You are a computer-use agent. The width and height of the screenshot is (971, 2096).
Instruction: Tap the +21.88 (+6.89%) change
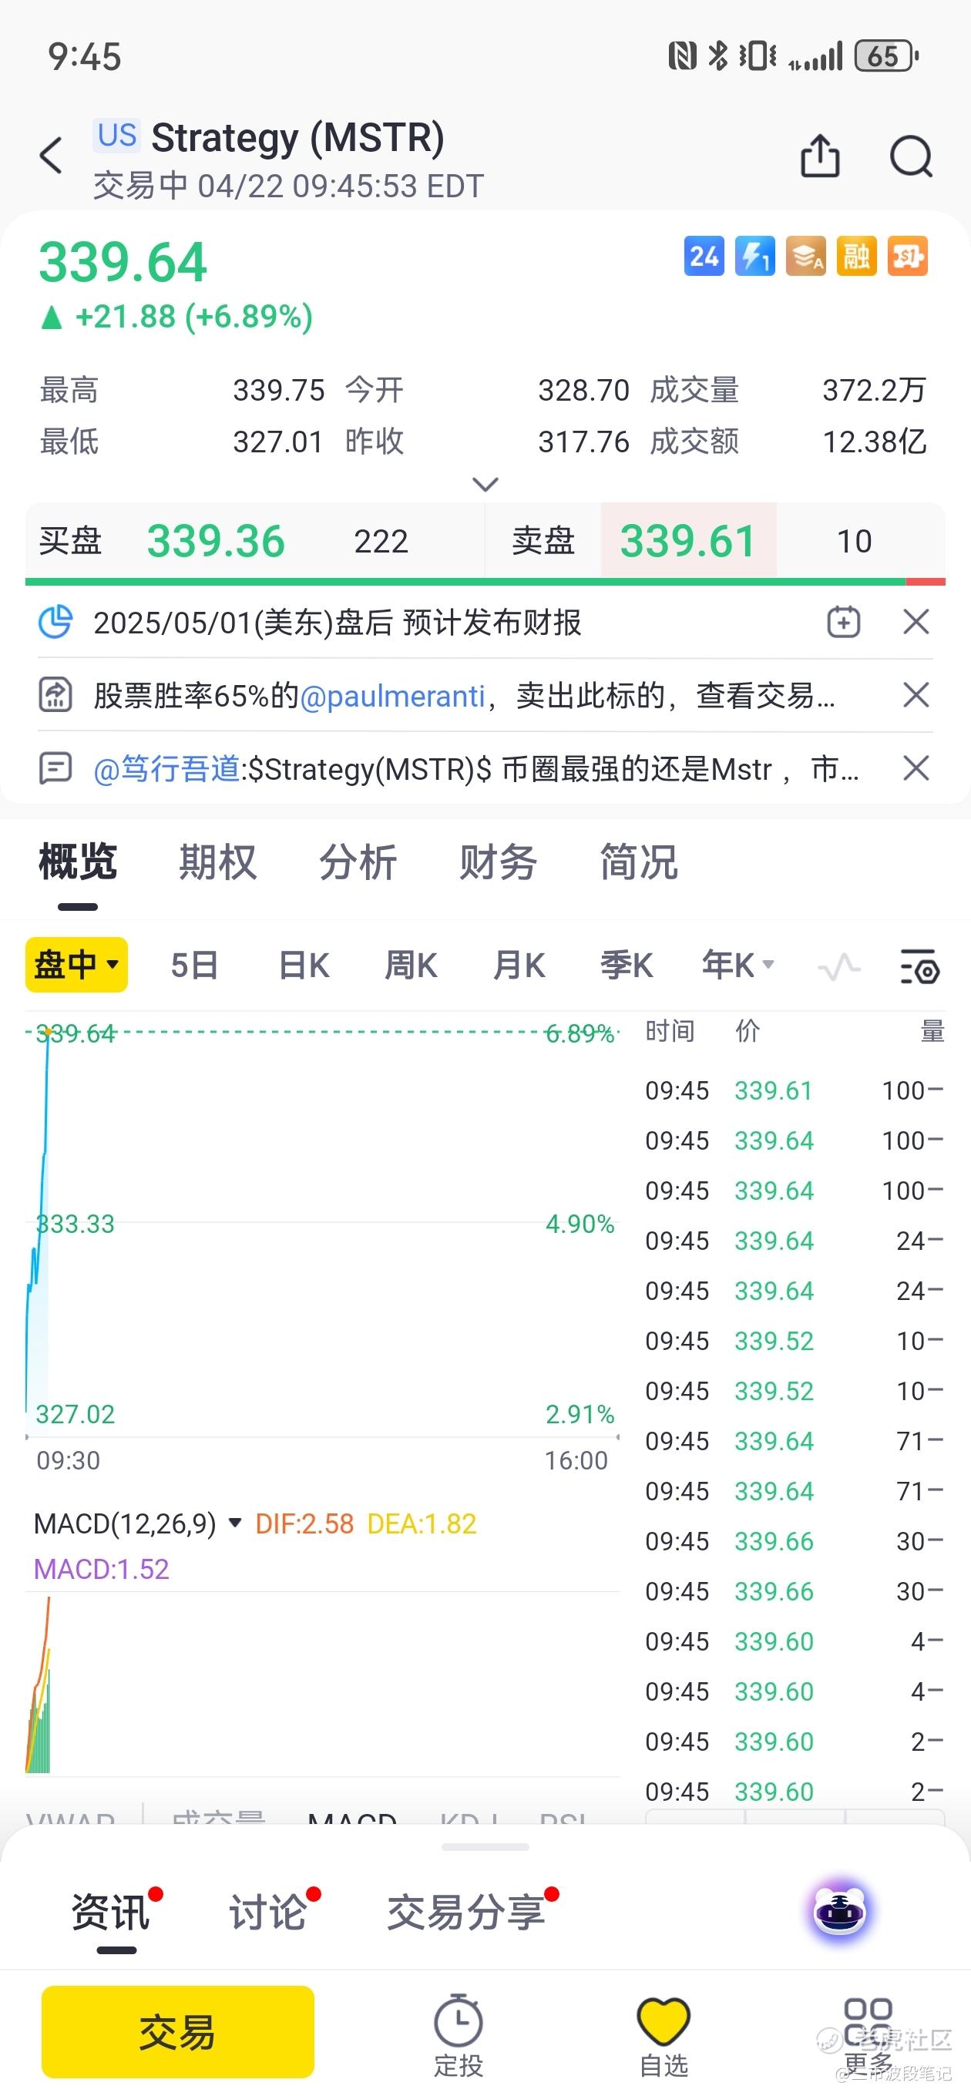point(193,317)
